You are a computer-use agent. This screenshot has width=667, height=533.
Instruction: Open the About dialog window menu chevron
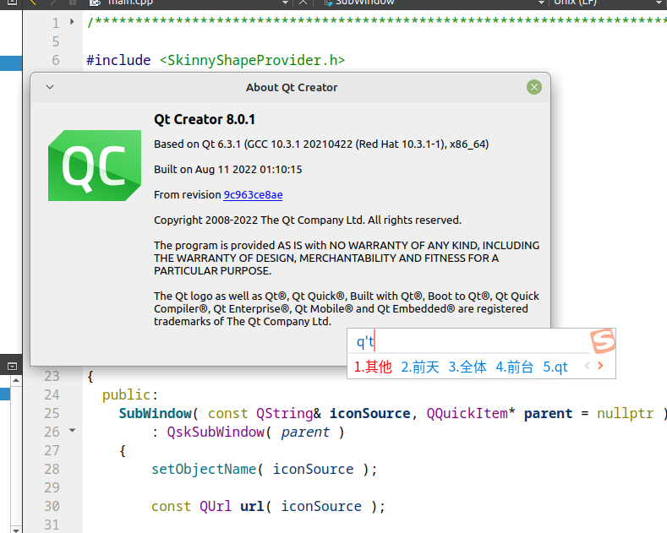point(50,87)
